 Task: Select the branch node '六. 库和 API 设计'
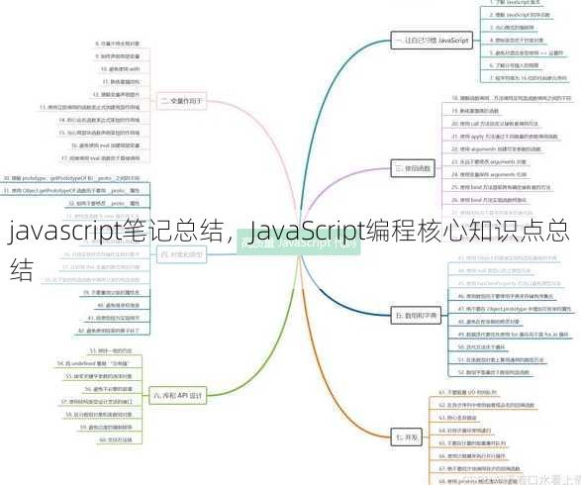click(x=178, y=395)
